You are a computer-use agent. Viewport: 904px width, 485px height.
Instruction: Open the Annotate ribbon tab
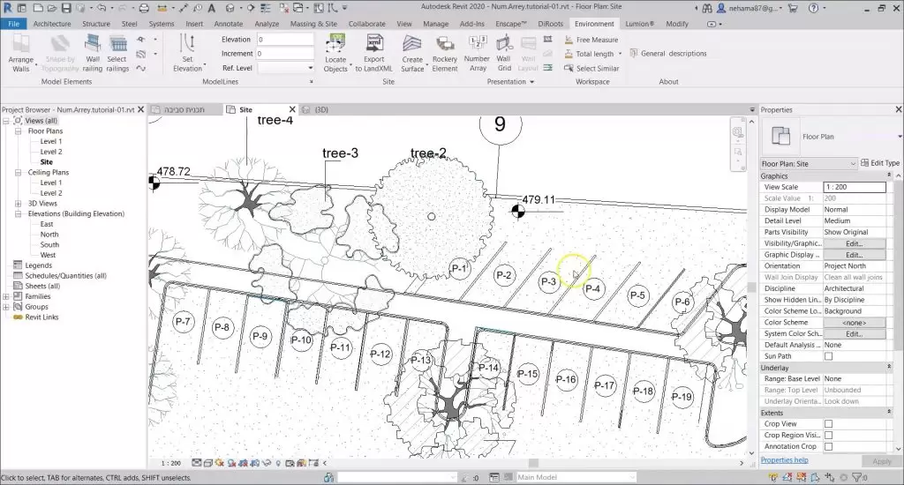coord(228,24)
